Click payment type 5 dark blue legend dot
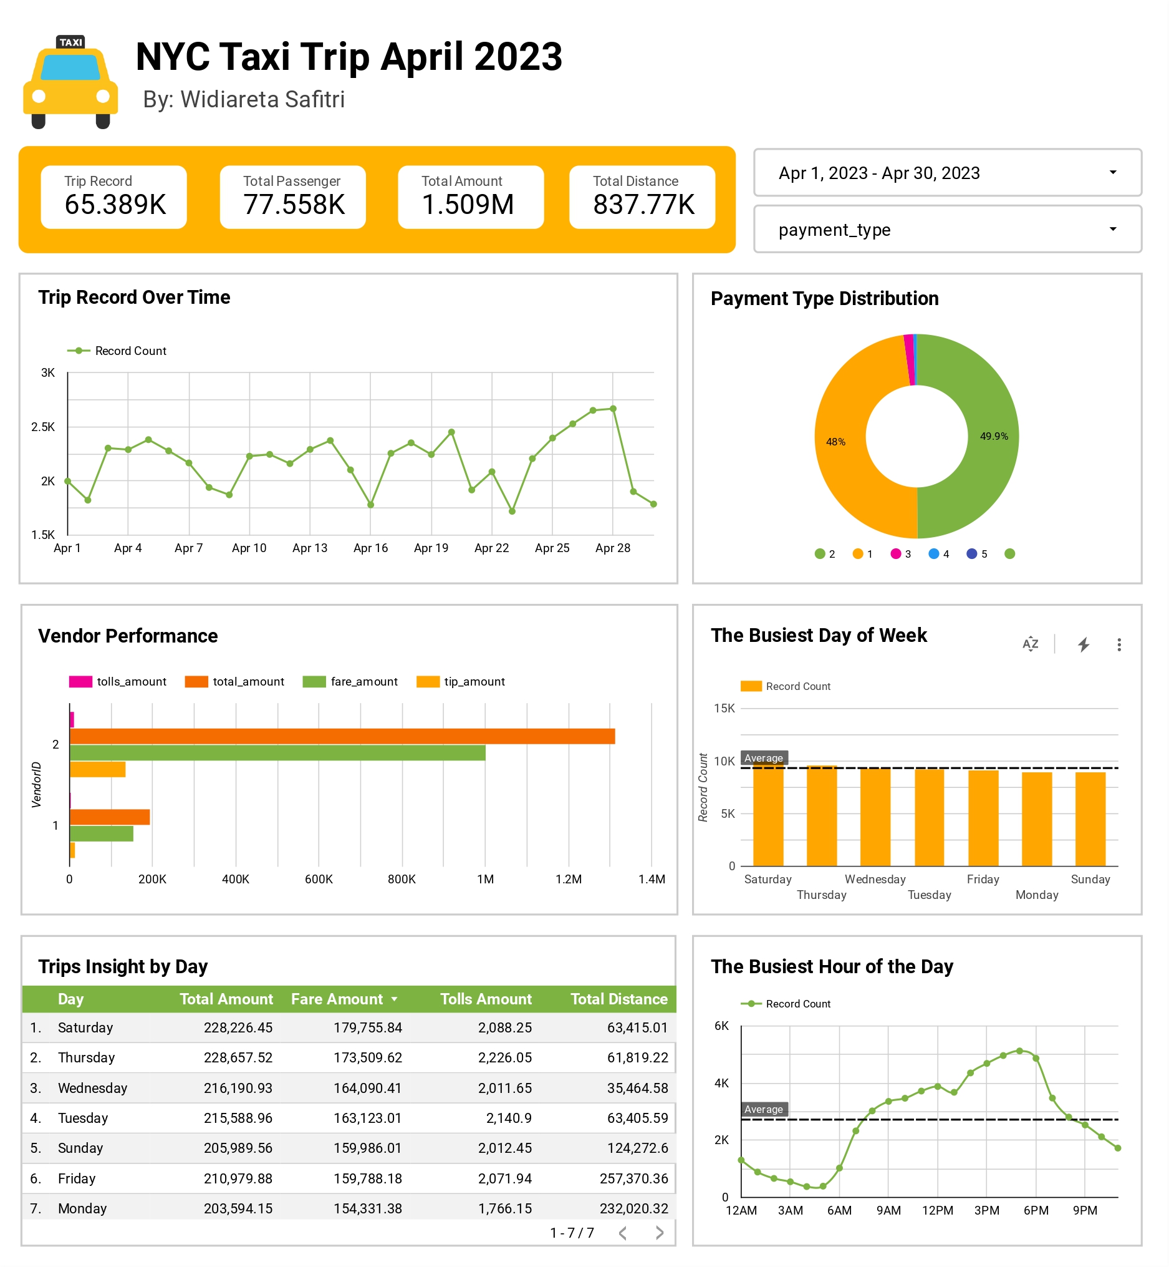 point(971,554)
